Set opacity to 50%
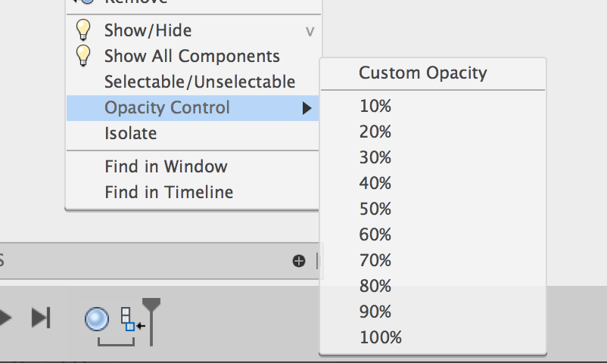607x363 pixels. (375, 209)
